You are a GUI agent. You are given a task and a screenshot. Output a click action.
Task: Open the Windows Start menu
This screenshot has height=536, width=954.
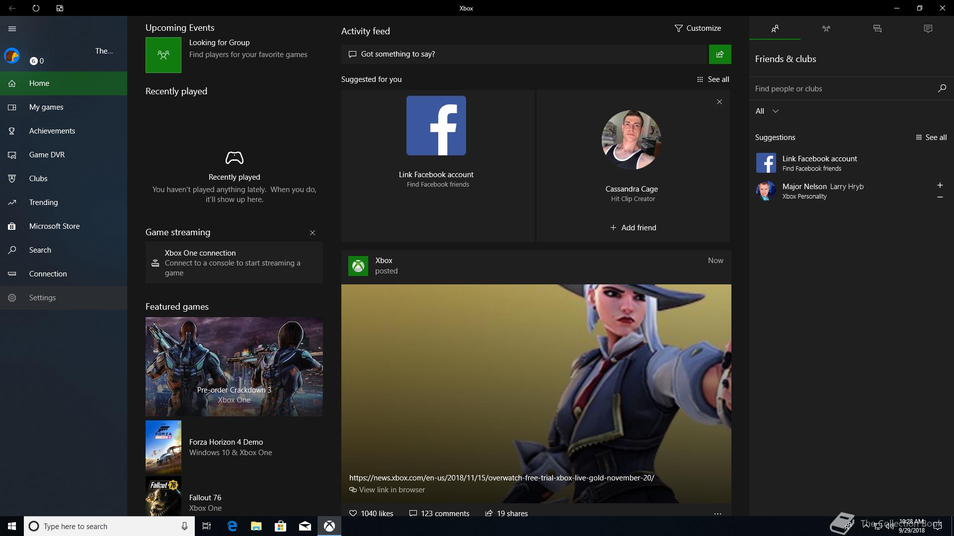(12, 526)
